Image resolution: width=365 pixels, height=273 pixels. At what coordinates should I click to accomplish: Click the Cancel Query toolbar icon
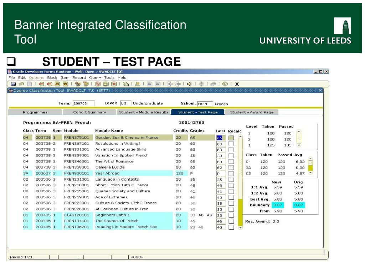click(x=114, y=84)
